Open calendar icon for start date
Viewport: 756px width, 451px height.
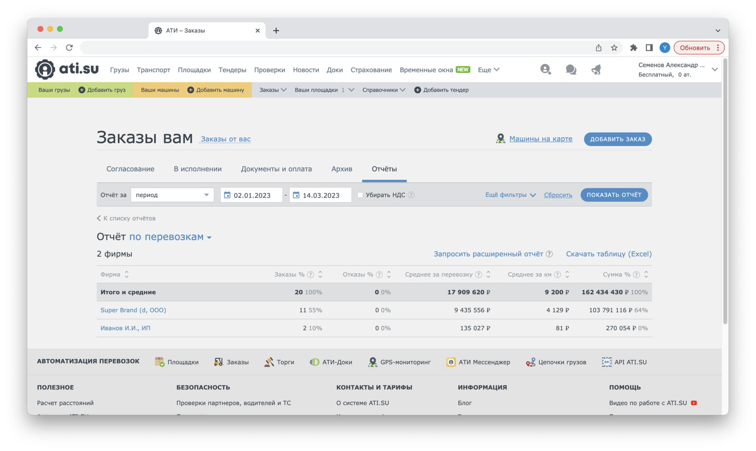click(227, 195)
